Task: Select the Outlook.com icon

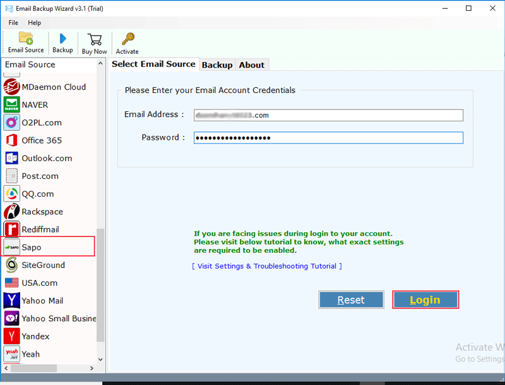Action: pyautogui.click(x=11, y=158)
